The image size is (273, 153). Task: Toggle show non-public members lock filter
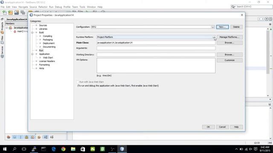26,137
